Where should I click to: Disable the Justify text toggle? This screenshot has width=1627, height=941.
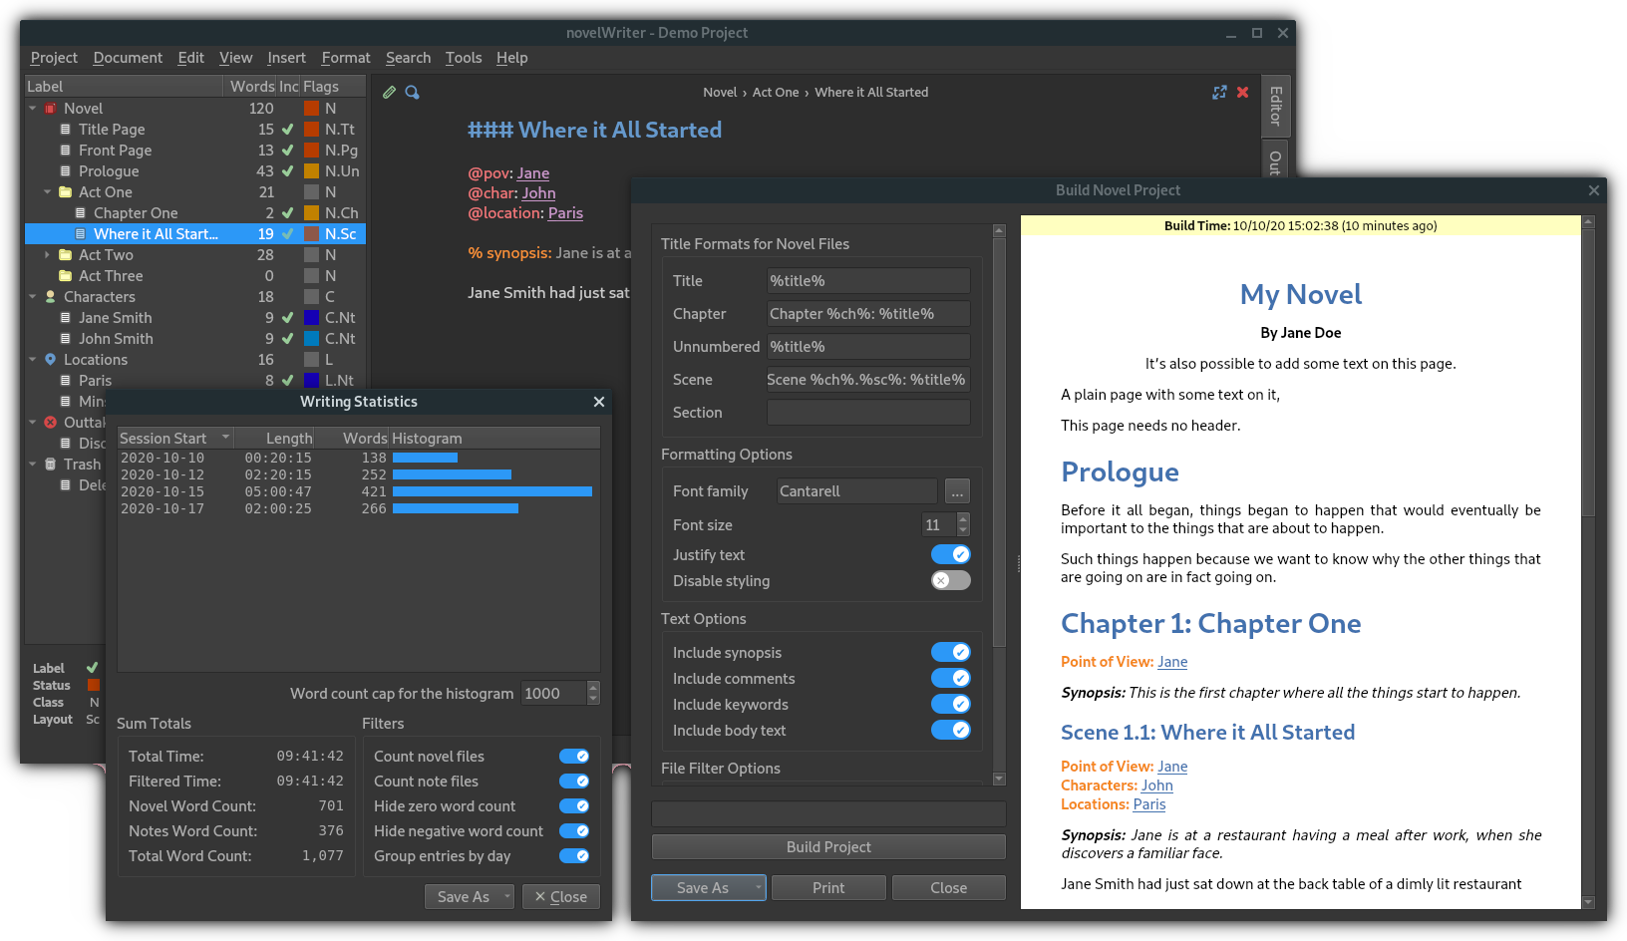click(951, 554)
